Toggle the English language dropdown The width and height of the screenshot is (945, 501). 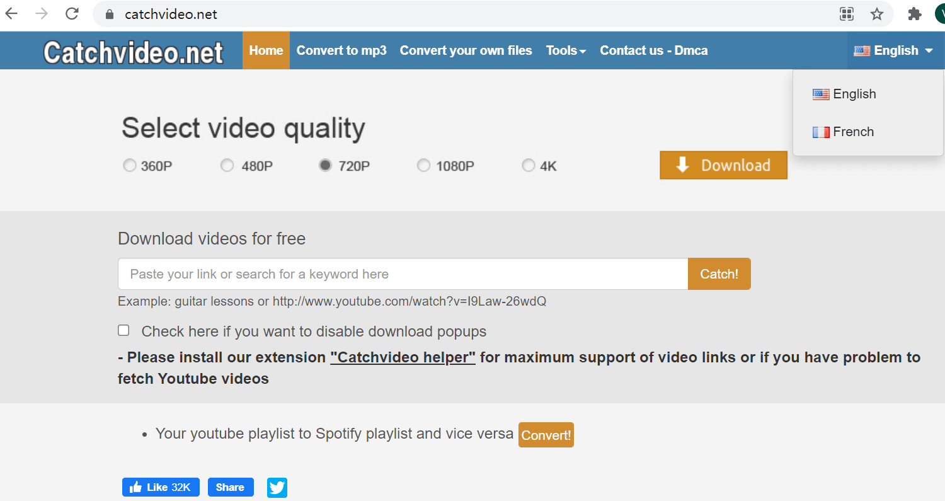(893, 50)
